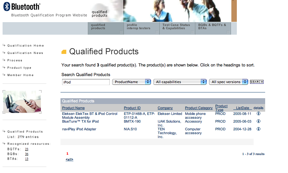Open BTAs count link 13
The width and height of the screenshot is (288, 173).
[27, 159]
